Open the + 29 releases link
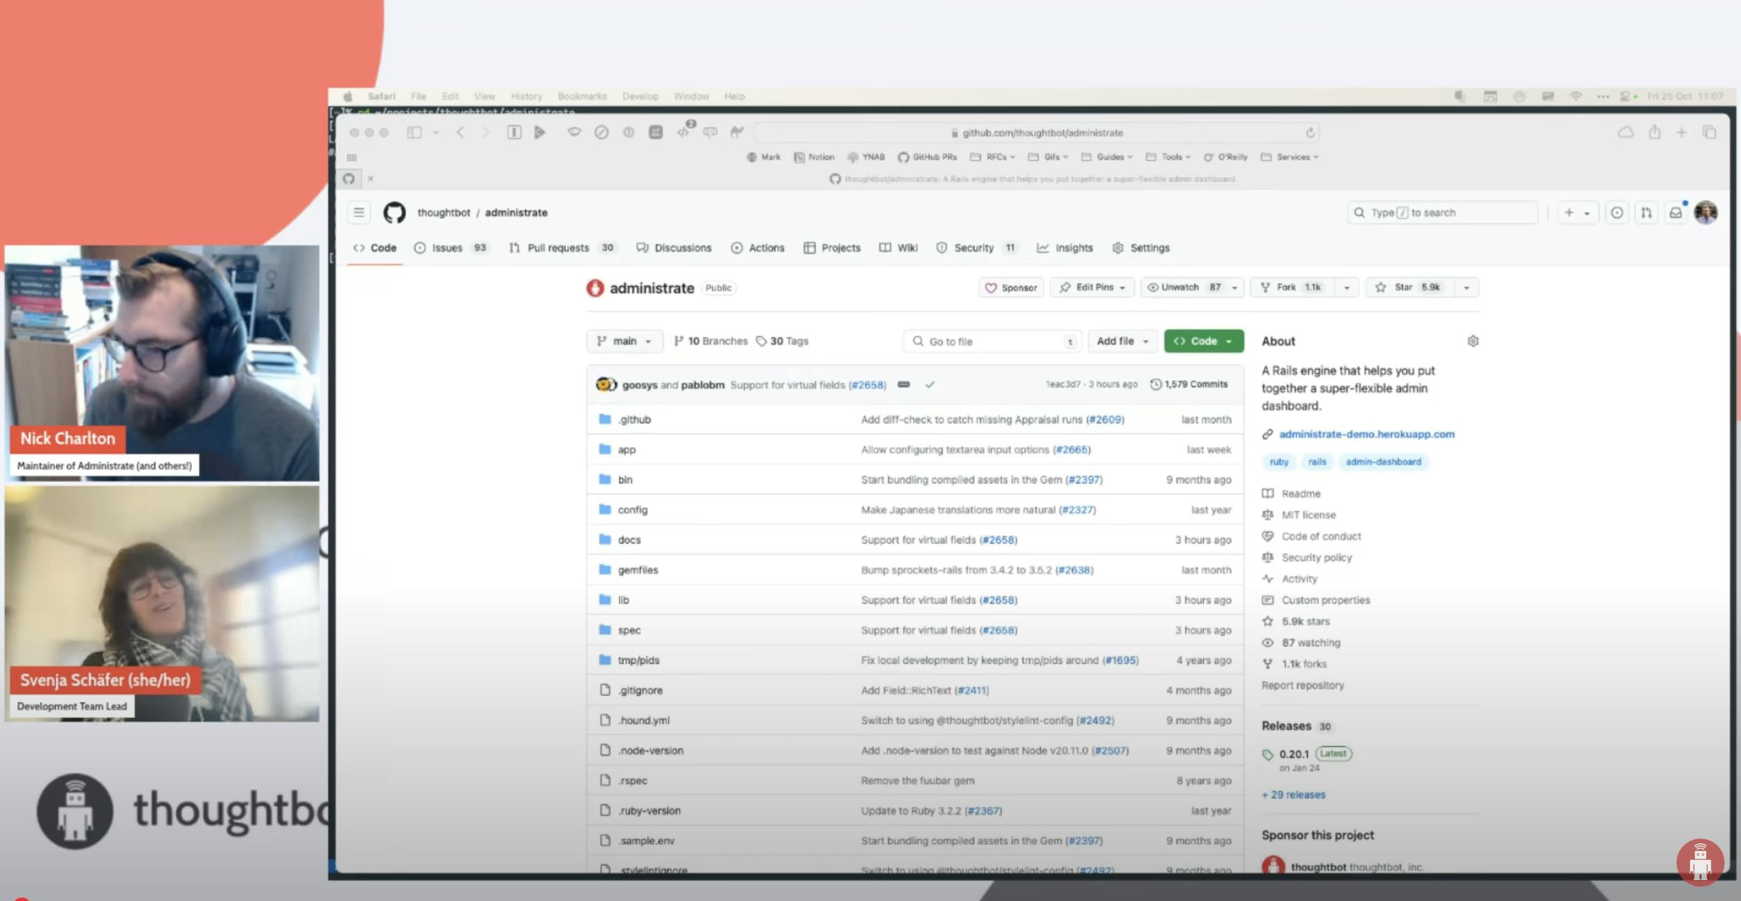This screenshot has height=901, width=1741. (1293, 794)
